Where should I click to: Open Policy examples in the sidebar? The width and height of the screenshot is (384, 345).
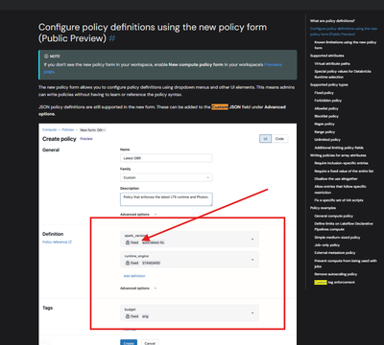pyautogui.click(x=323, y=208)
